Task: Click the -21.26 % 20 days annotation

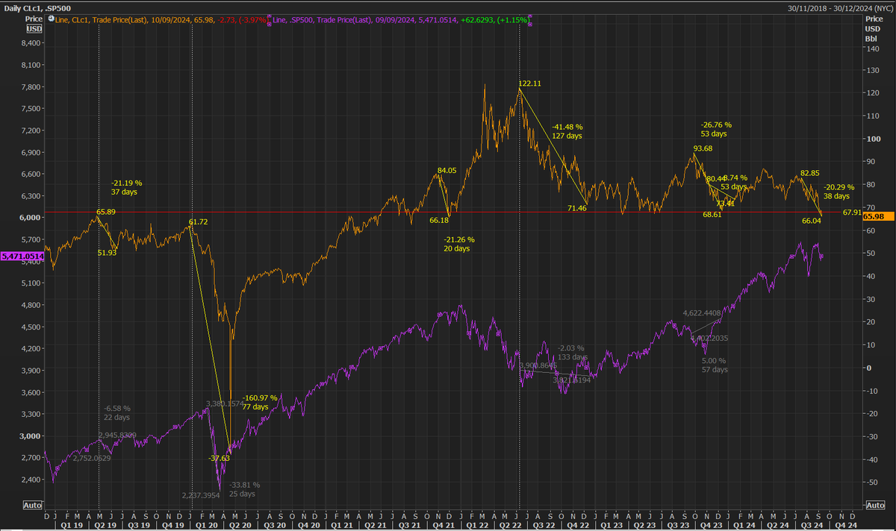Action: (459, 244)
